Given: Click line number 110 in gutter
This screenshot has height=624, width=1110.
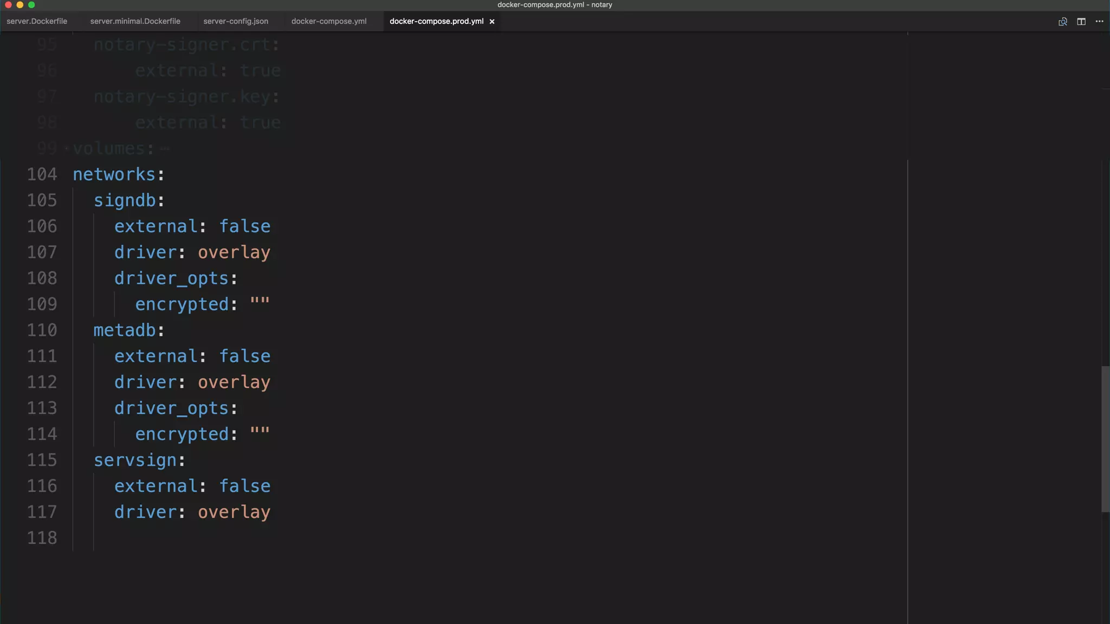Looking at the screenshot, I should 42,330.
